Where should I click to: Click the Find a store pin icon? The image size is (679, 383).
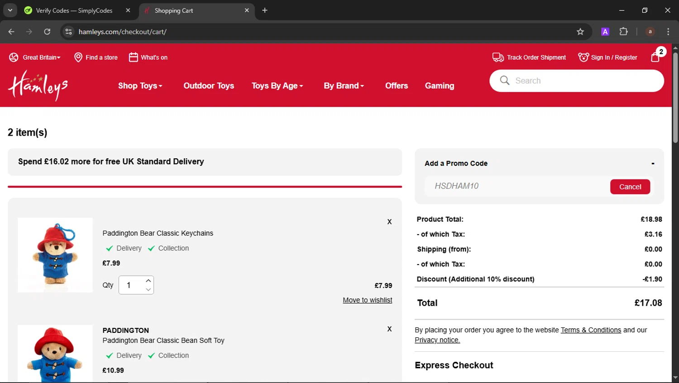[x=78, y=57]
